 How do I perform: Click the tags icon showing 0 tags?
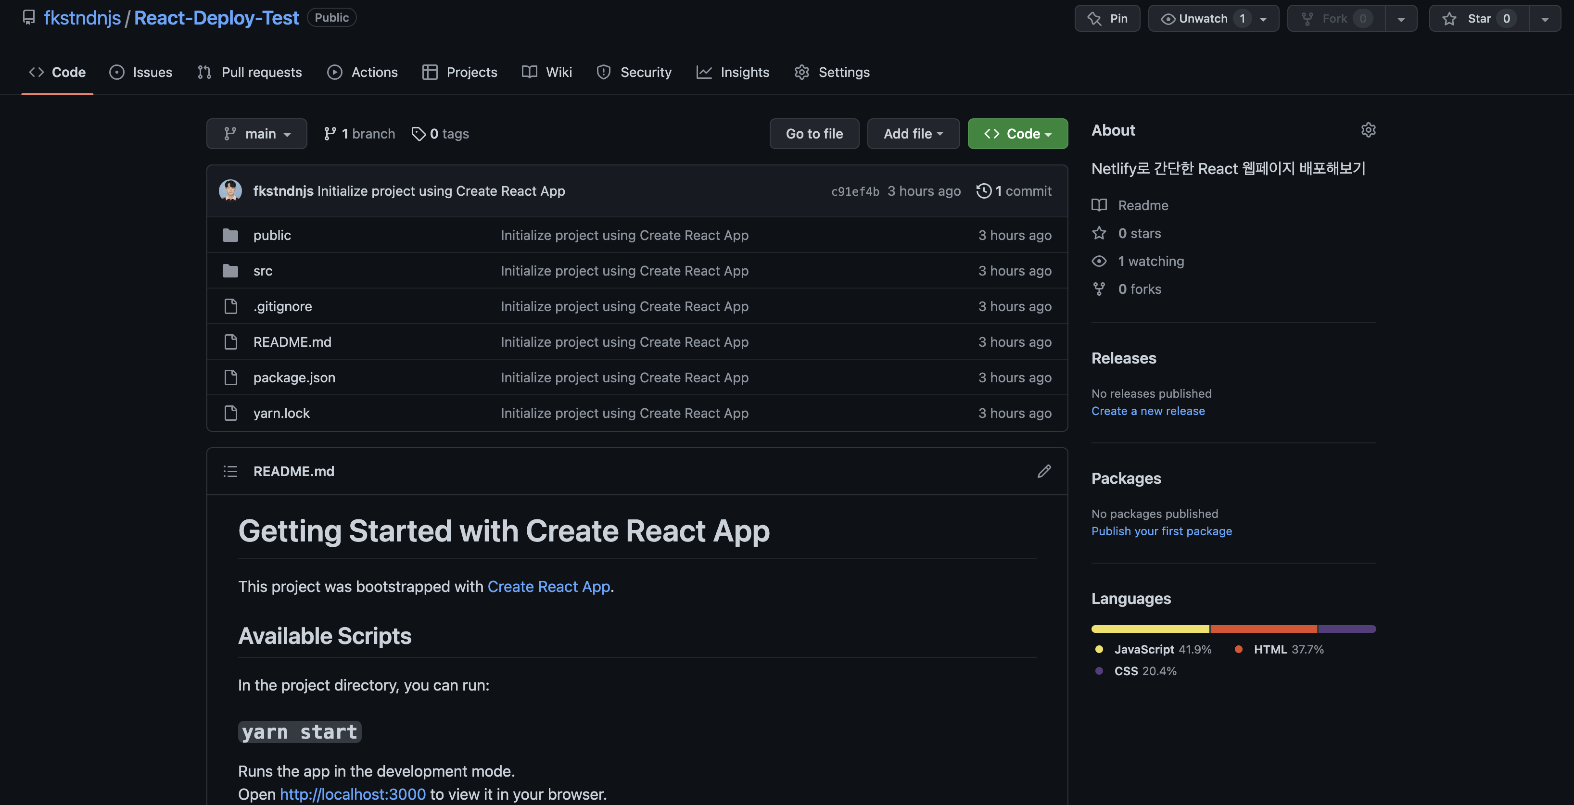(x=419, y=134)
